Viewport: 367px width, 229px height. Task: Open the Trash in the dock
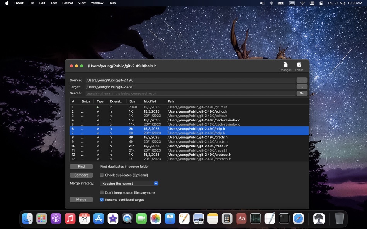coord(340,219)
